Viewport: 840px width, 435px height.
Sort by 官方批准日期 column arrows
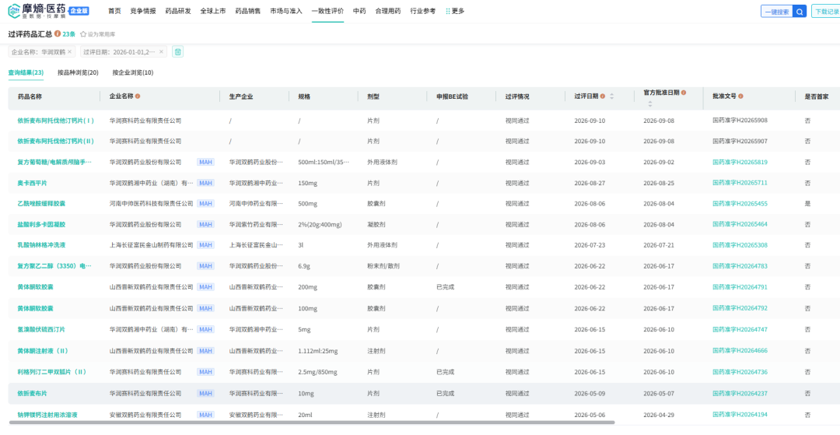point(650,103)
